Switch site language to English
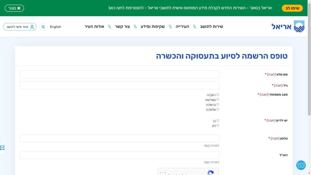Screen dimensions: 311x175 [x=55, y=27]
